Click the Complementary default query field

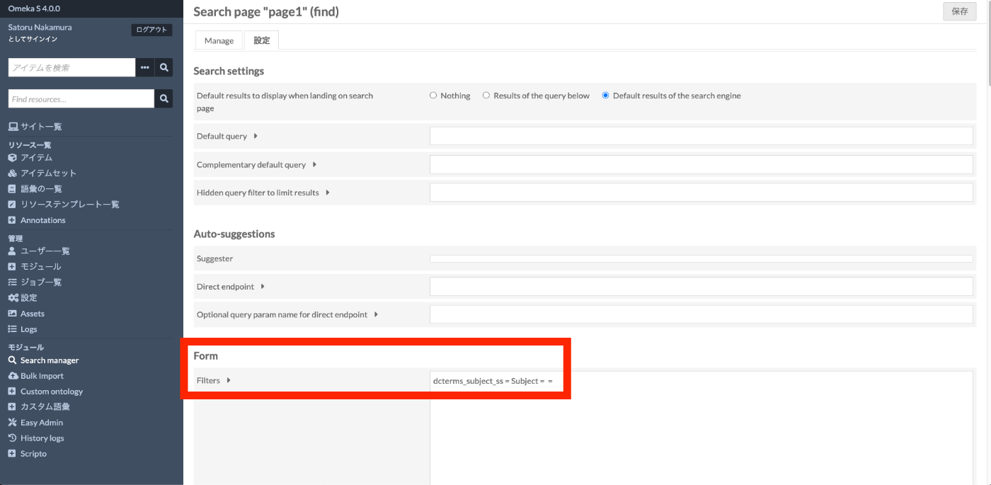(x=701, y=164)
